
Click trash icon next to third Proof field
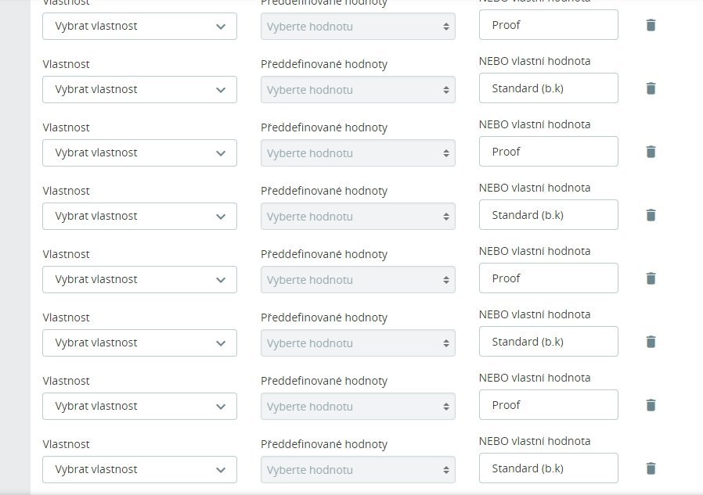click(x=651, y=278)
